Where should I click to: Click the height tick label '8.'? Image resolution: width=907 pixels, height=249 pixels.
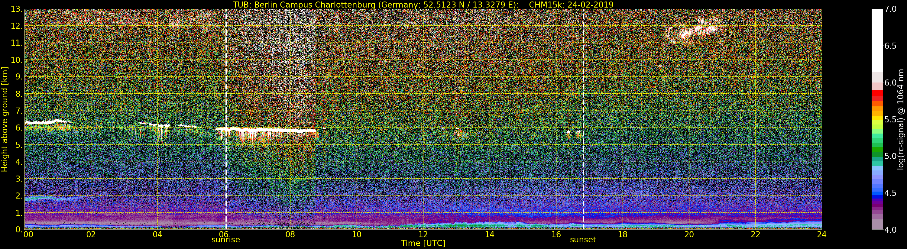[19, 94]
